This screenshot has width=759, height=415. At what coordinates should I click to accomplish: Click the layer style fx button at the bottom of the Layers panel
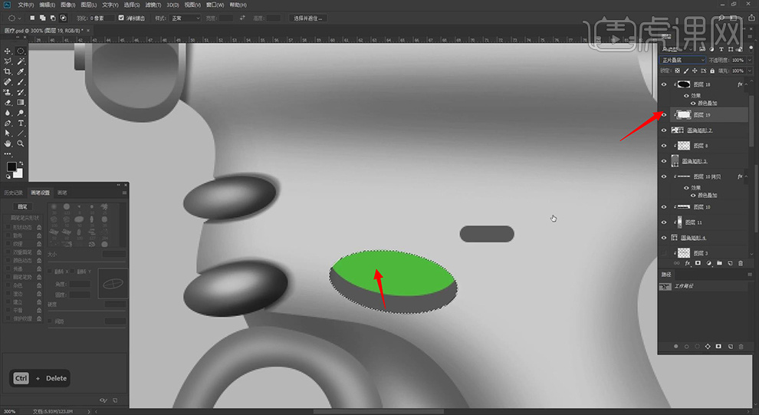(x=688, y=263)
